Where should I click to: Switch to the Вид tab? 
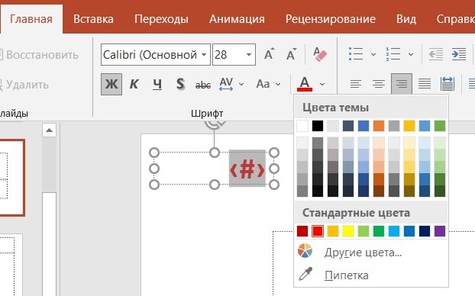click(406, 19)
